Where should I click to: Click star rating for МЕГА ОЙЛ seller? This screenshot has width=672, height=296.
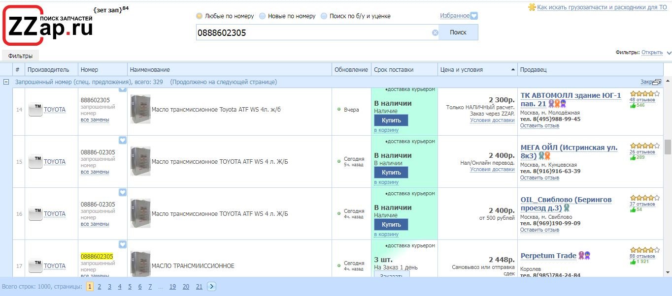point(645,146)
